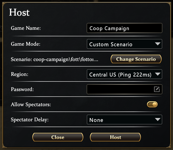Click the Spectator Delay label

[x=30, y=119]
